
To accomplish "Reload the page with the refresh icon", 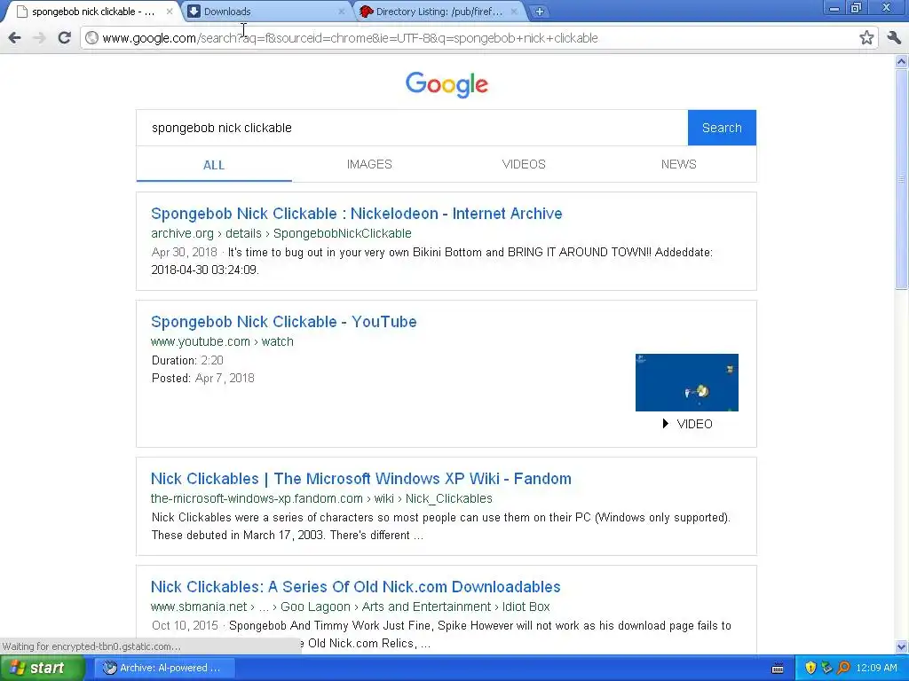I will pyautogui.click(x=64, y=37).
